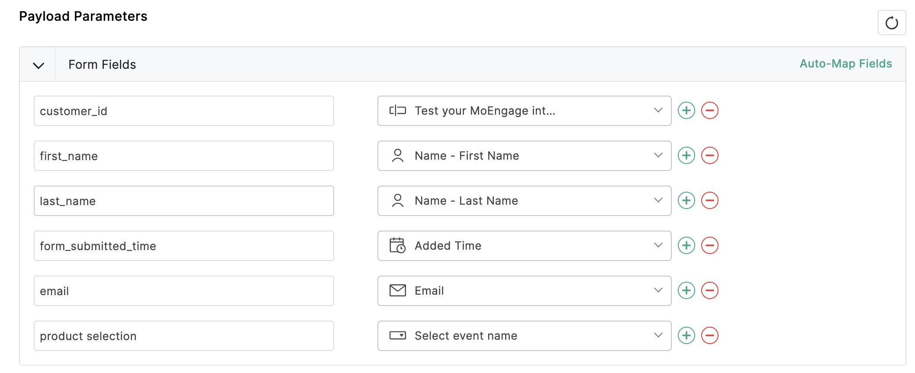Add a row below the email field
The width and height of the screenshot is (915, 373).
[x=686, y=291]
